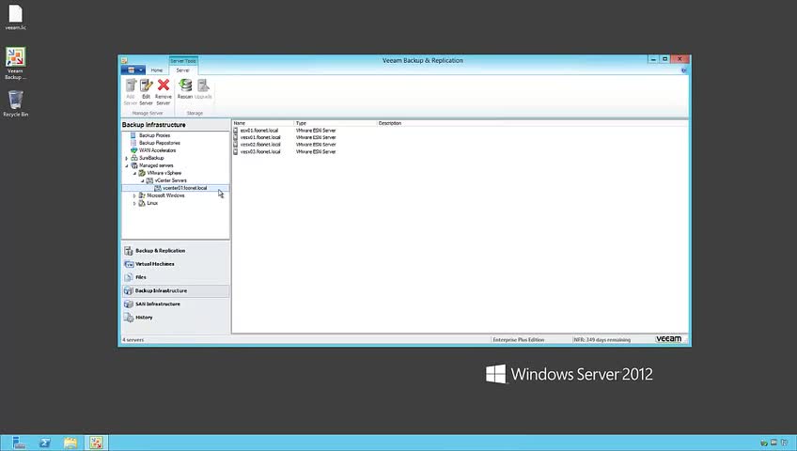Click the Backup Proxies node icon

[x=133, y=135]
